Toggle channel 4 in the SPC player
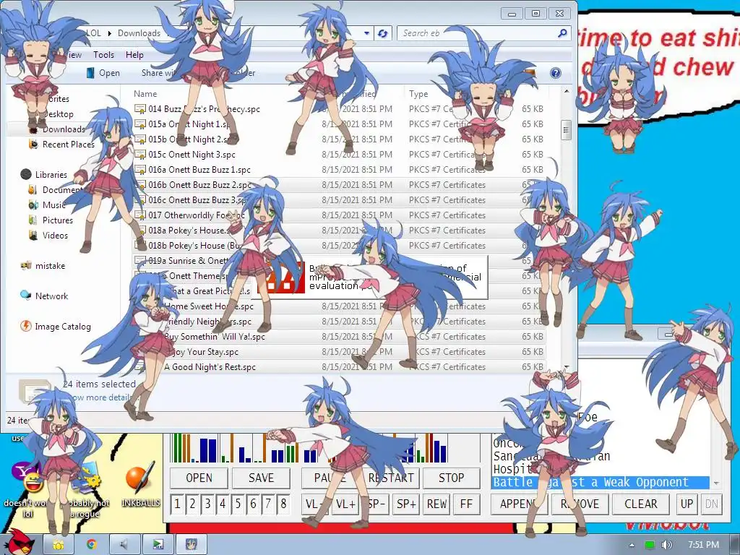The width and height of the screenshot is (740, 555). point(223,504)
